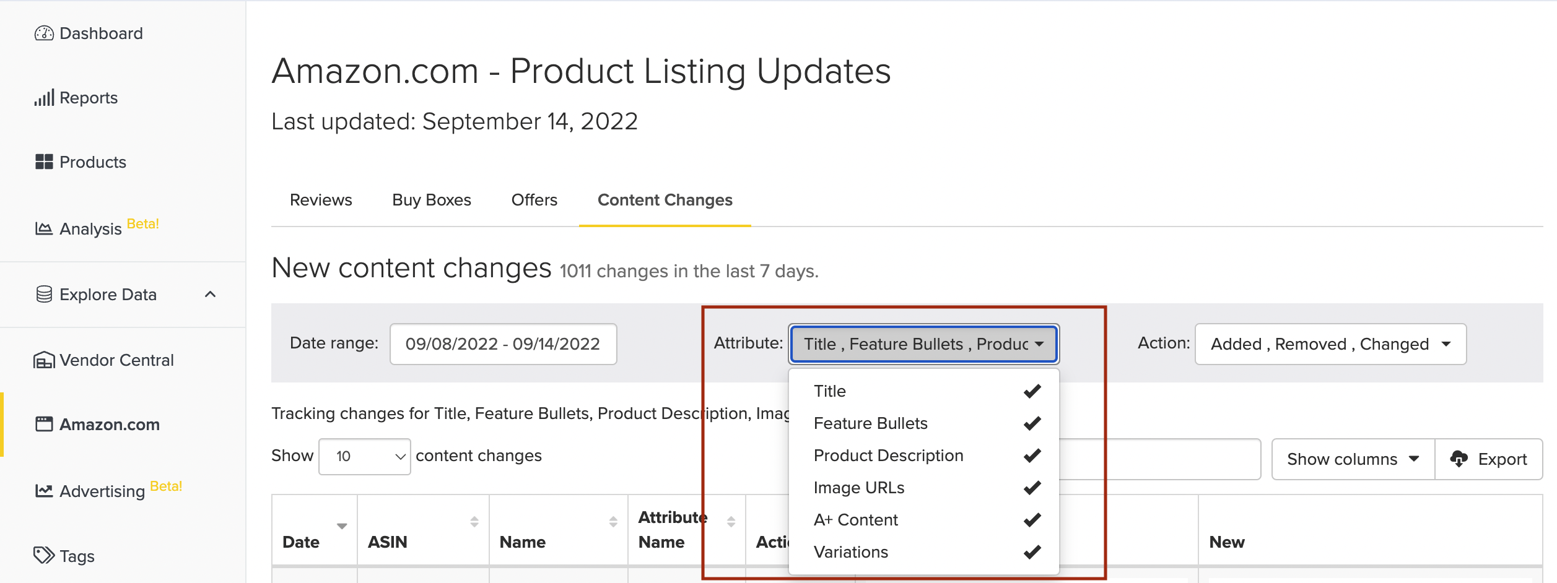Click the Explore Data database icon
The height and width of the screenshot is (583, 1557).
tap(44, 295)
